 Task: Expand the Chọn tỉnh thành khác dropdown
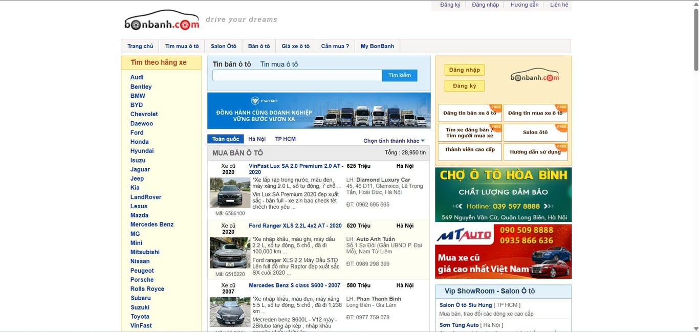pyautogui.click(x=394, y=141)
